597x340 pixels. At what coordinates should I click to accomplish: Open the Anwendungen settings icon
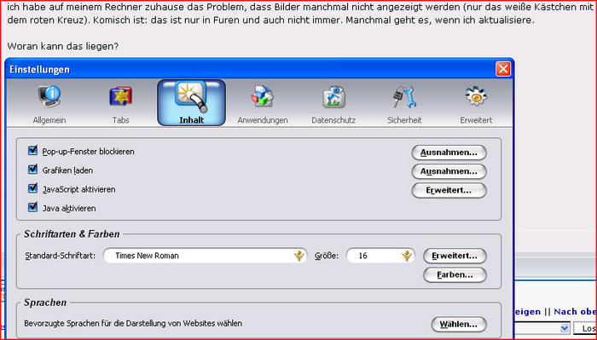point(263,103)
